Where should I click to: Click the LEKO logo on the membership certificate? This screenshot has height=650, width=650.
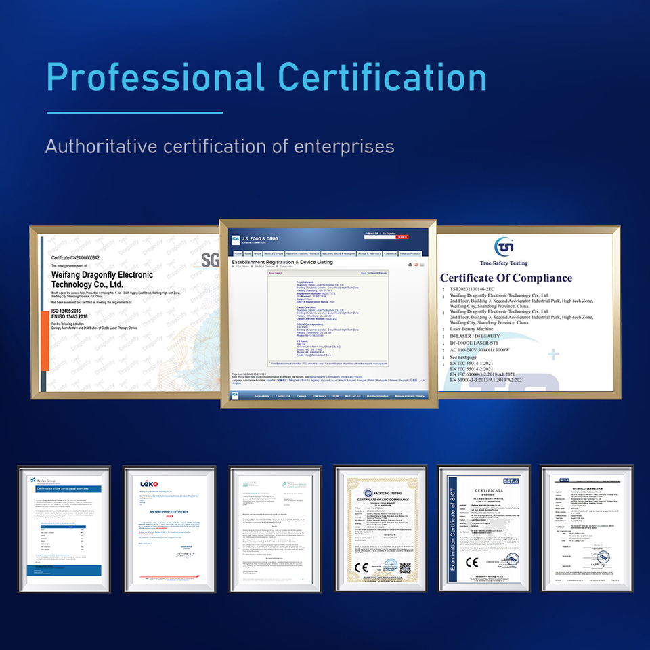148,483
